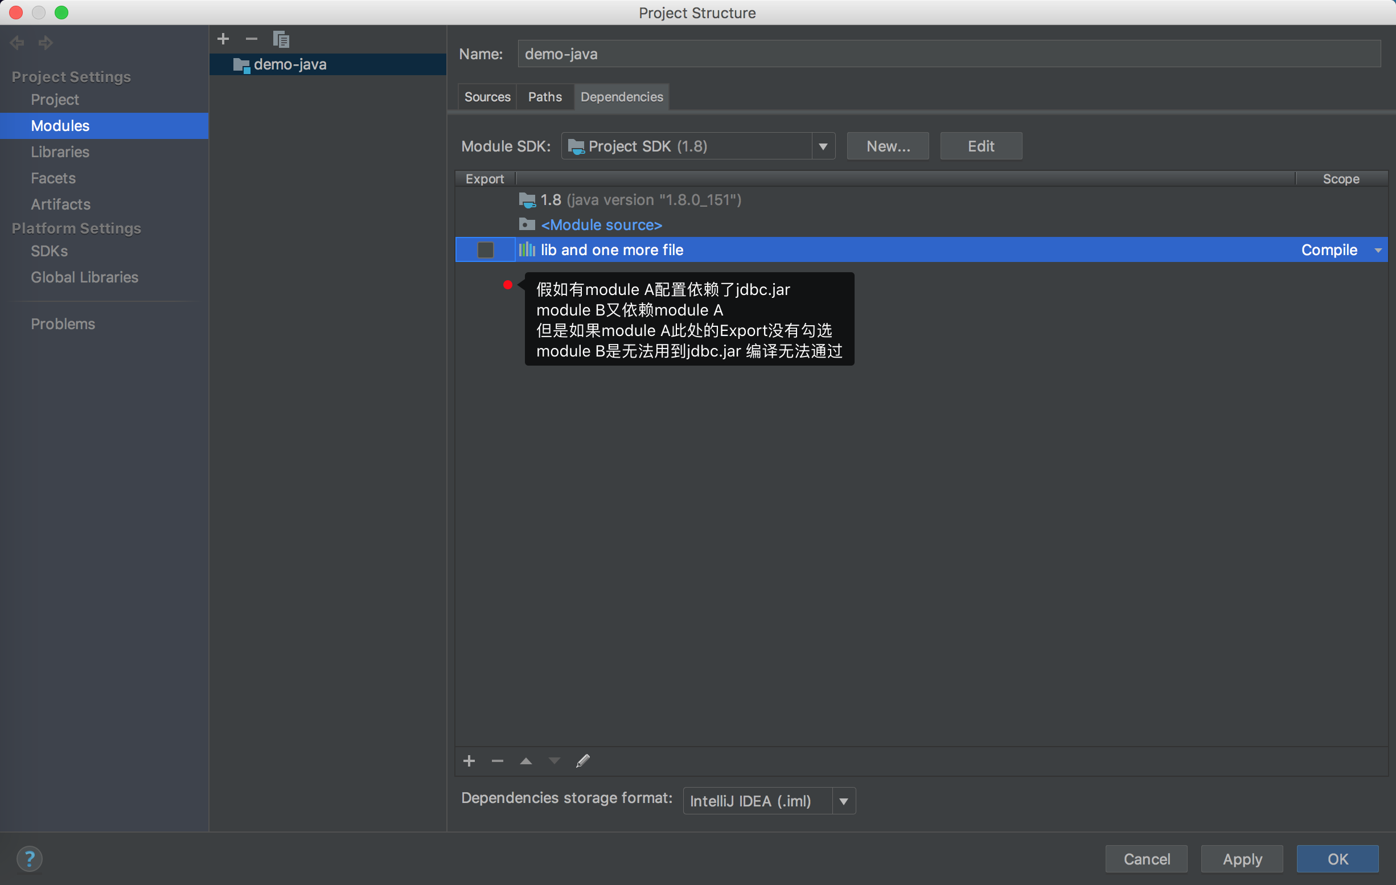The width and height of the screenshot is (1396, 885).
Task: Switch to the Sources tab
Action: point(487,97)
